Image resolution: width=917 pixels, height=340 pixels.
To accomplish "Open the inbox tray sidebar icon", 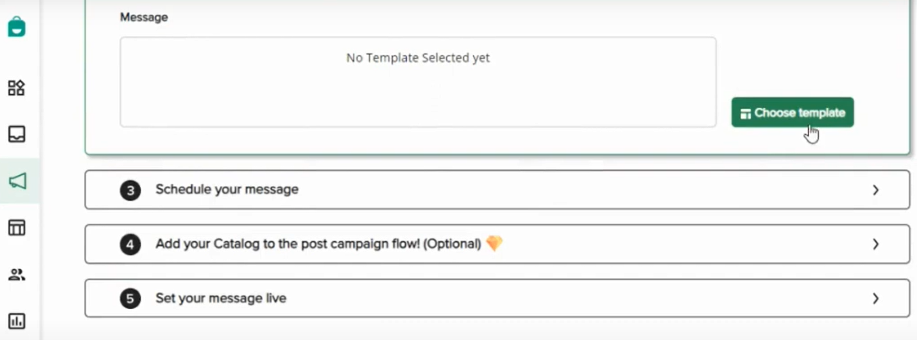I will tap(17, 134).
